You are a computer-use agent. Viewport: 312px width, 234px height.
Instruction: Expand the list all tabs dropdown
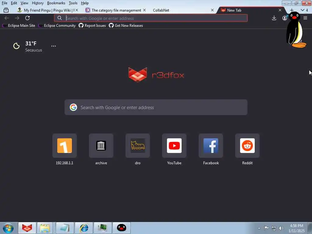point(304,10)
